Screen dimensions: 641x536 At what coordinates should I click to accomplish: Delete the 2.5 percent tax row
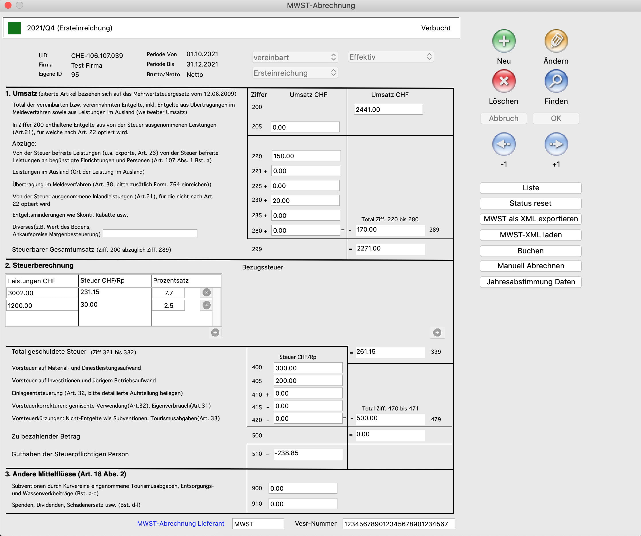[207, 305]
